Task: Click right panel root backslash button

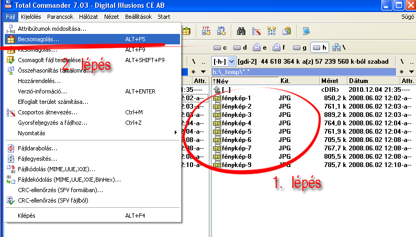Action: coord(402,62)
